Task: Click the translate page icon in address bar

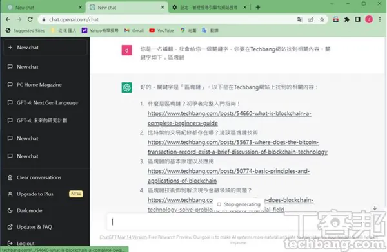Action: point(300,19)
